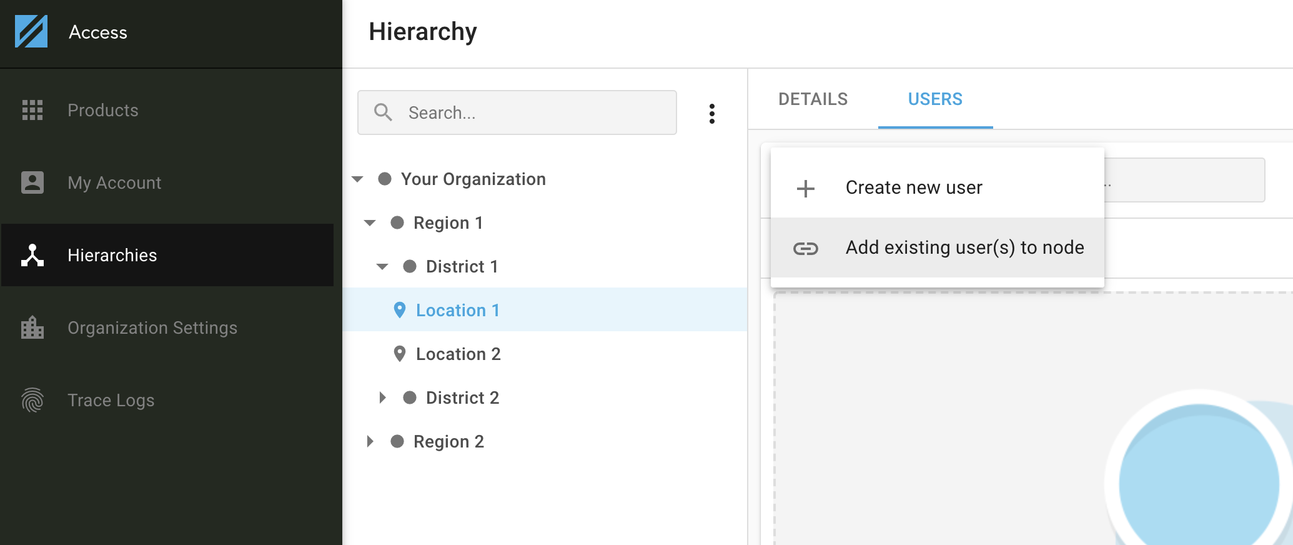
Task: Select the Location 1 node
Action: (x=545, y=309)
